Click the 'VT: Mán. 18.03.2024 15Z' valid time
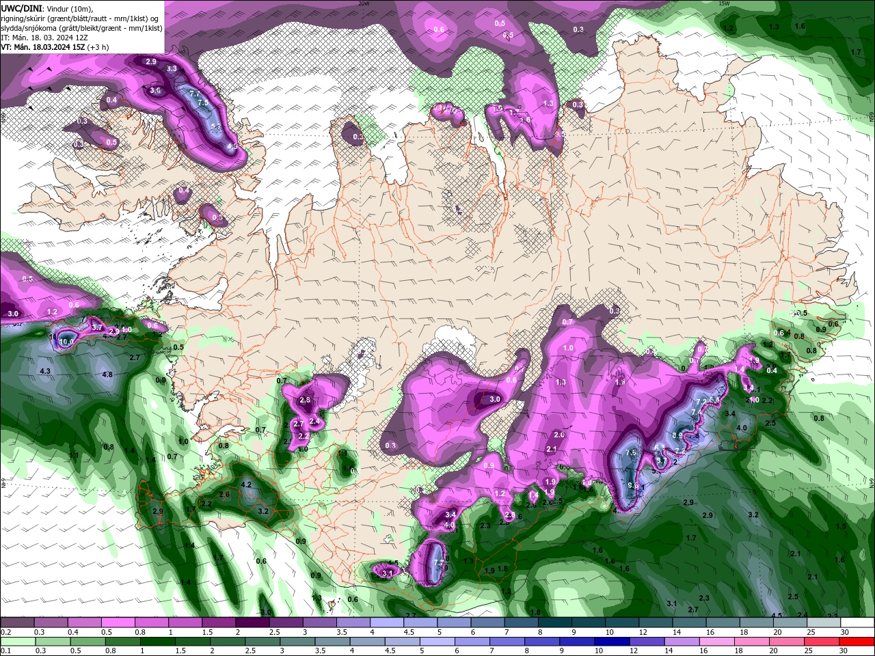This screenshot has height=656, width=875. (43, 47)
